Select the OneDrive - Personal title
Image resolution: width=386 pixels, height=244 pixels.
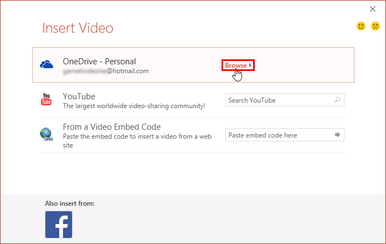(x=99, y=62)
